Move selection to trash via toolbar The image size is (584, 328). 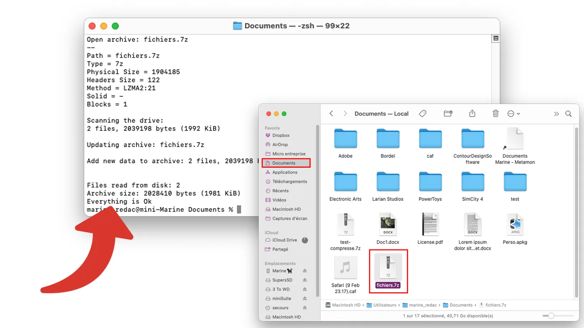pyautogui.click(x=496, y=114)
